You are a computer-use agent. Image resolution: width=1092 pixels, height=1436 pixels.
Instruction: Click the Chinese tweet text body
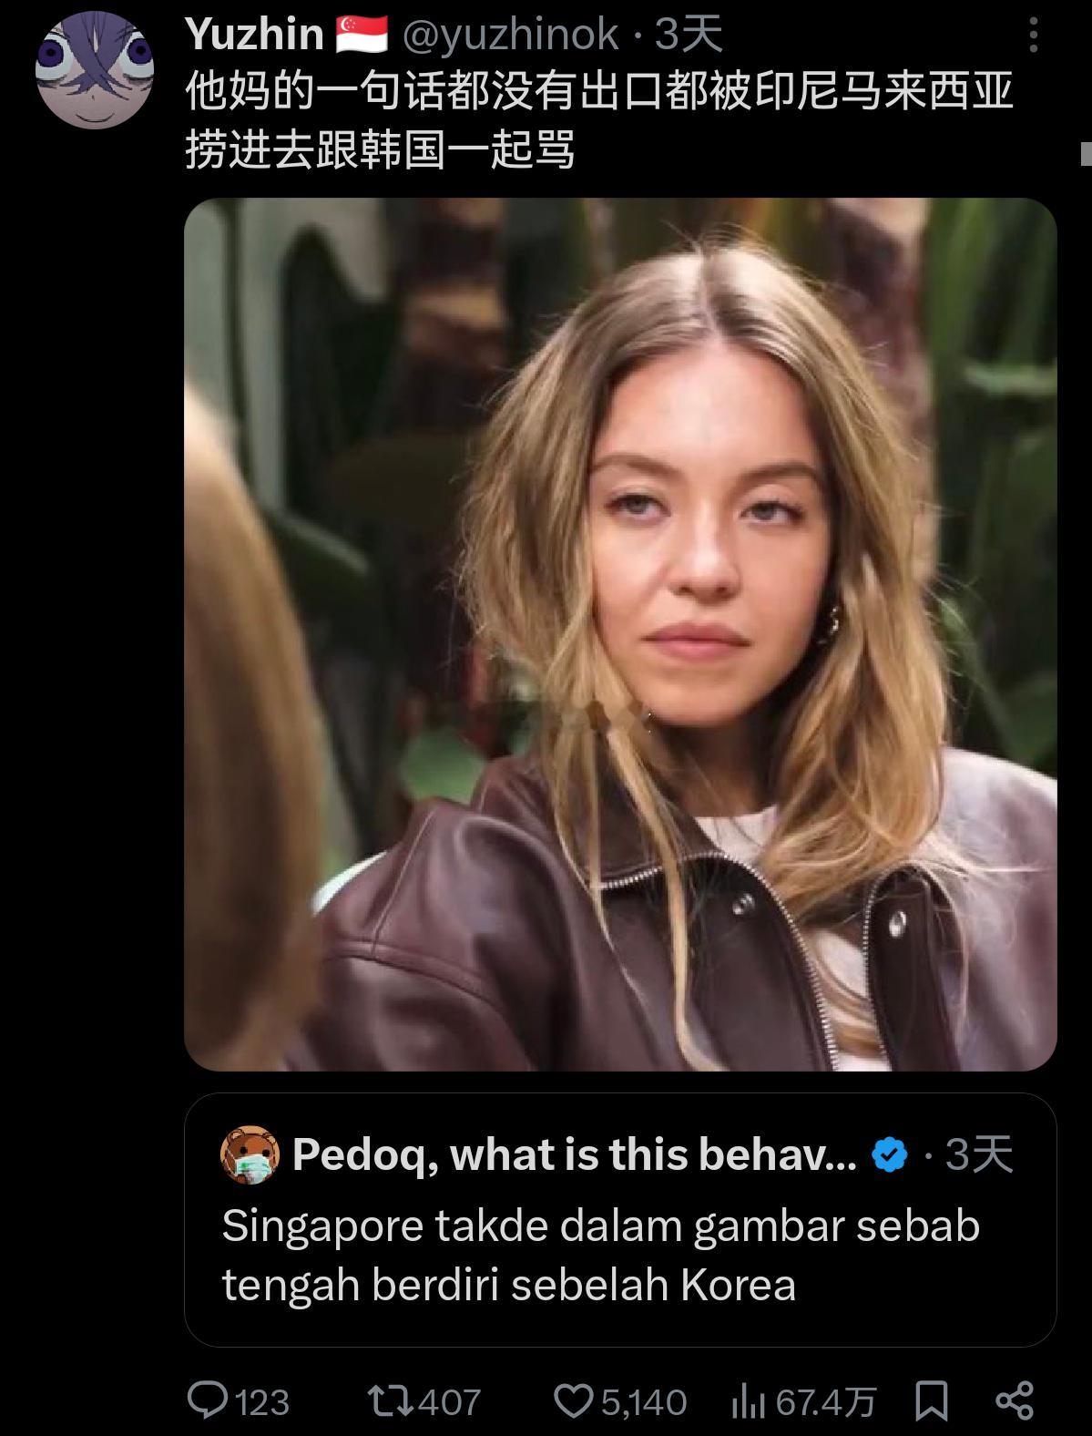pos(598,120)
